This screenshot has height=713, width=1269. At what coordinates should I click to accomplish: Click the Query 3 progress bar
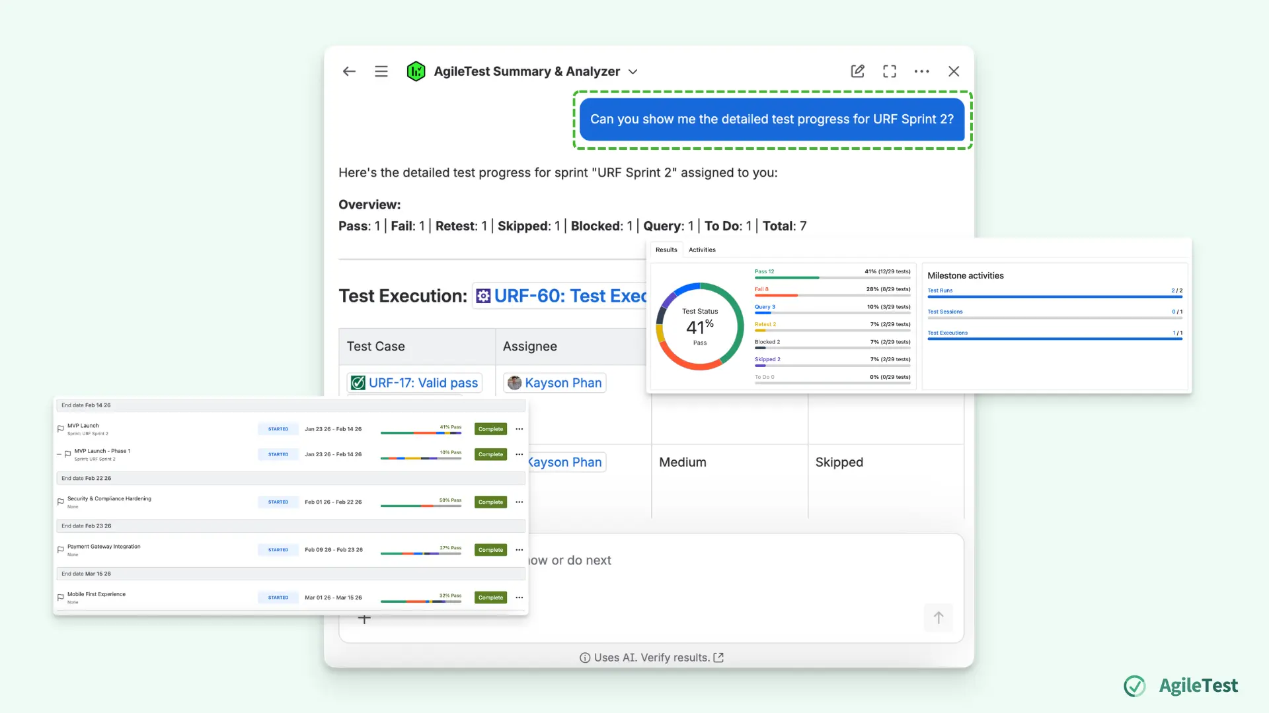tap(832, 313)
